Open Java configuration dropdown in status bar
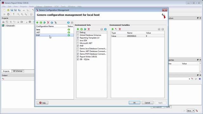The image size is (203, 114). [x=191, y=111]
